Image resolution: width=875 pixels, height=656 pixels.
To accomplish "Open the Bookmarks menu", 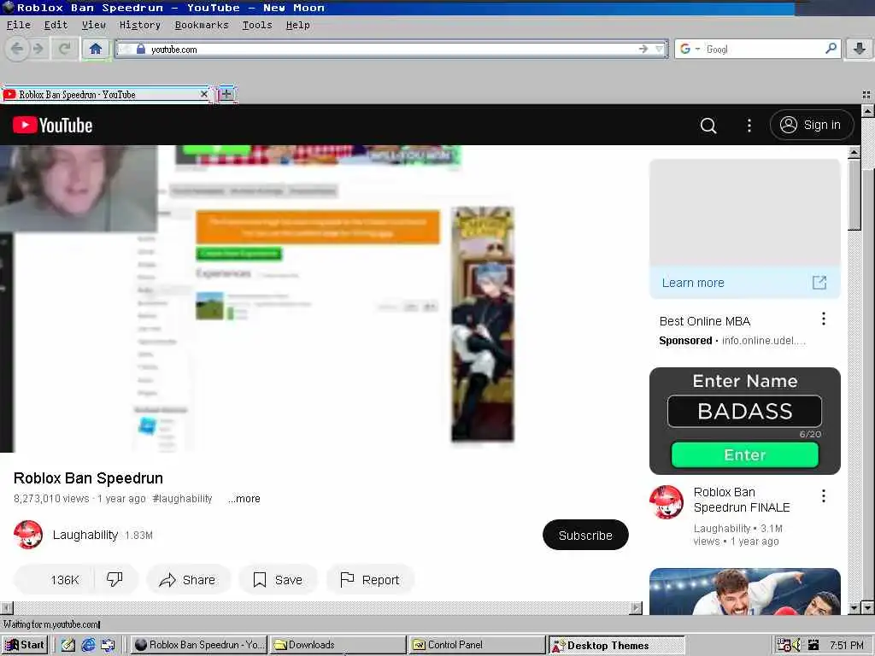I will pyautogui.click(x=202, y=25).
